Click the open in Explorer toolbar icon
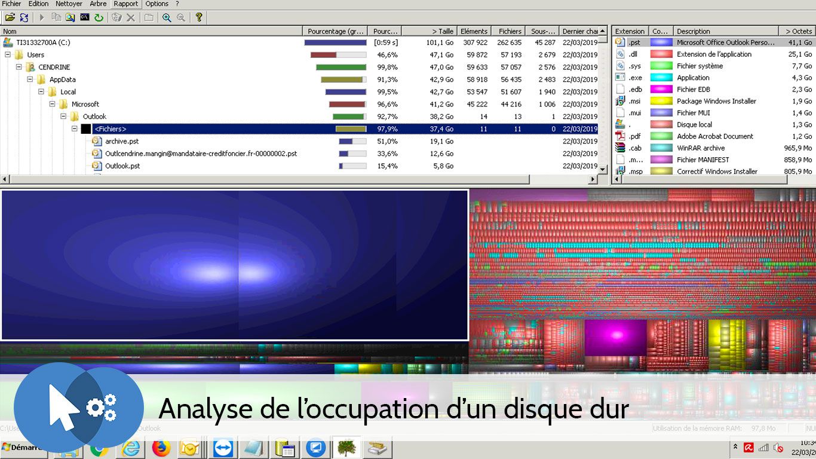 pyautogui.click(x=70, y=18)
